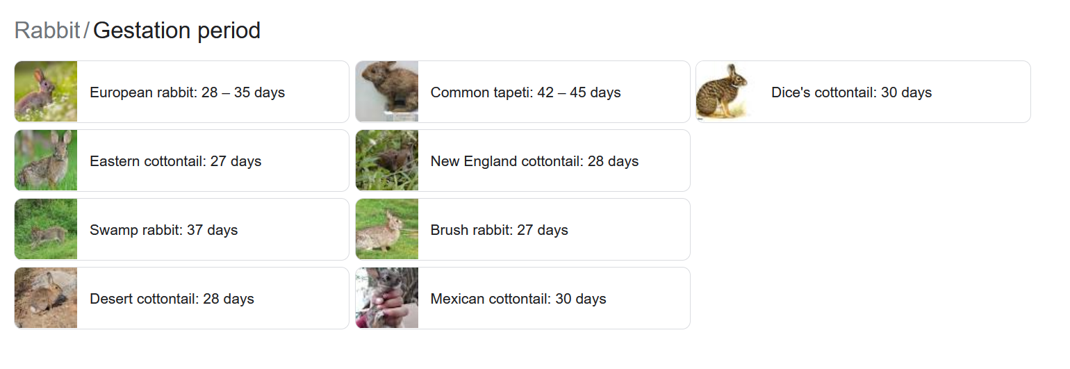This screenshot has width=1070, height=369.
Task: Open European rabbit: 28 – 35 days entry
Action: [187, 92]
